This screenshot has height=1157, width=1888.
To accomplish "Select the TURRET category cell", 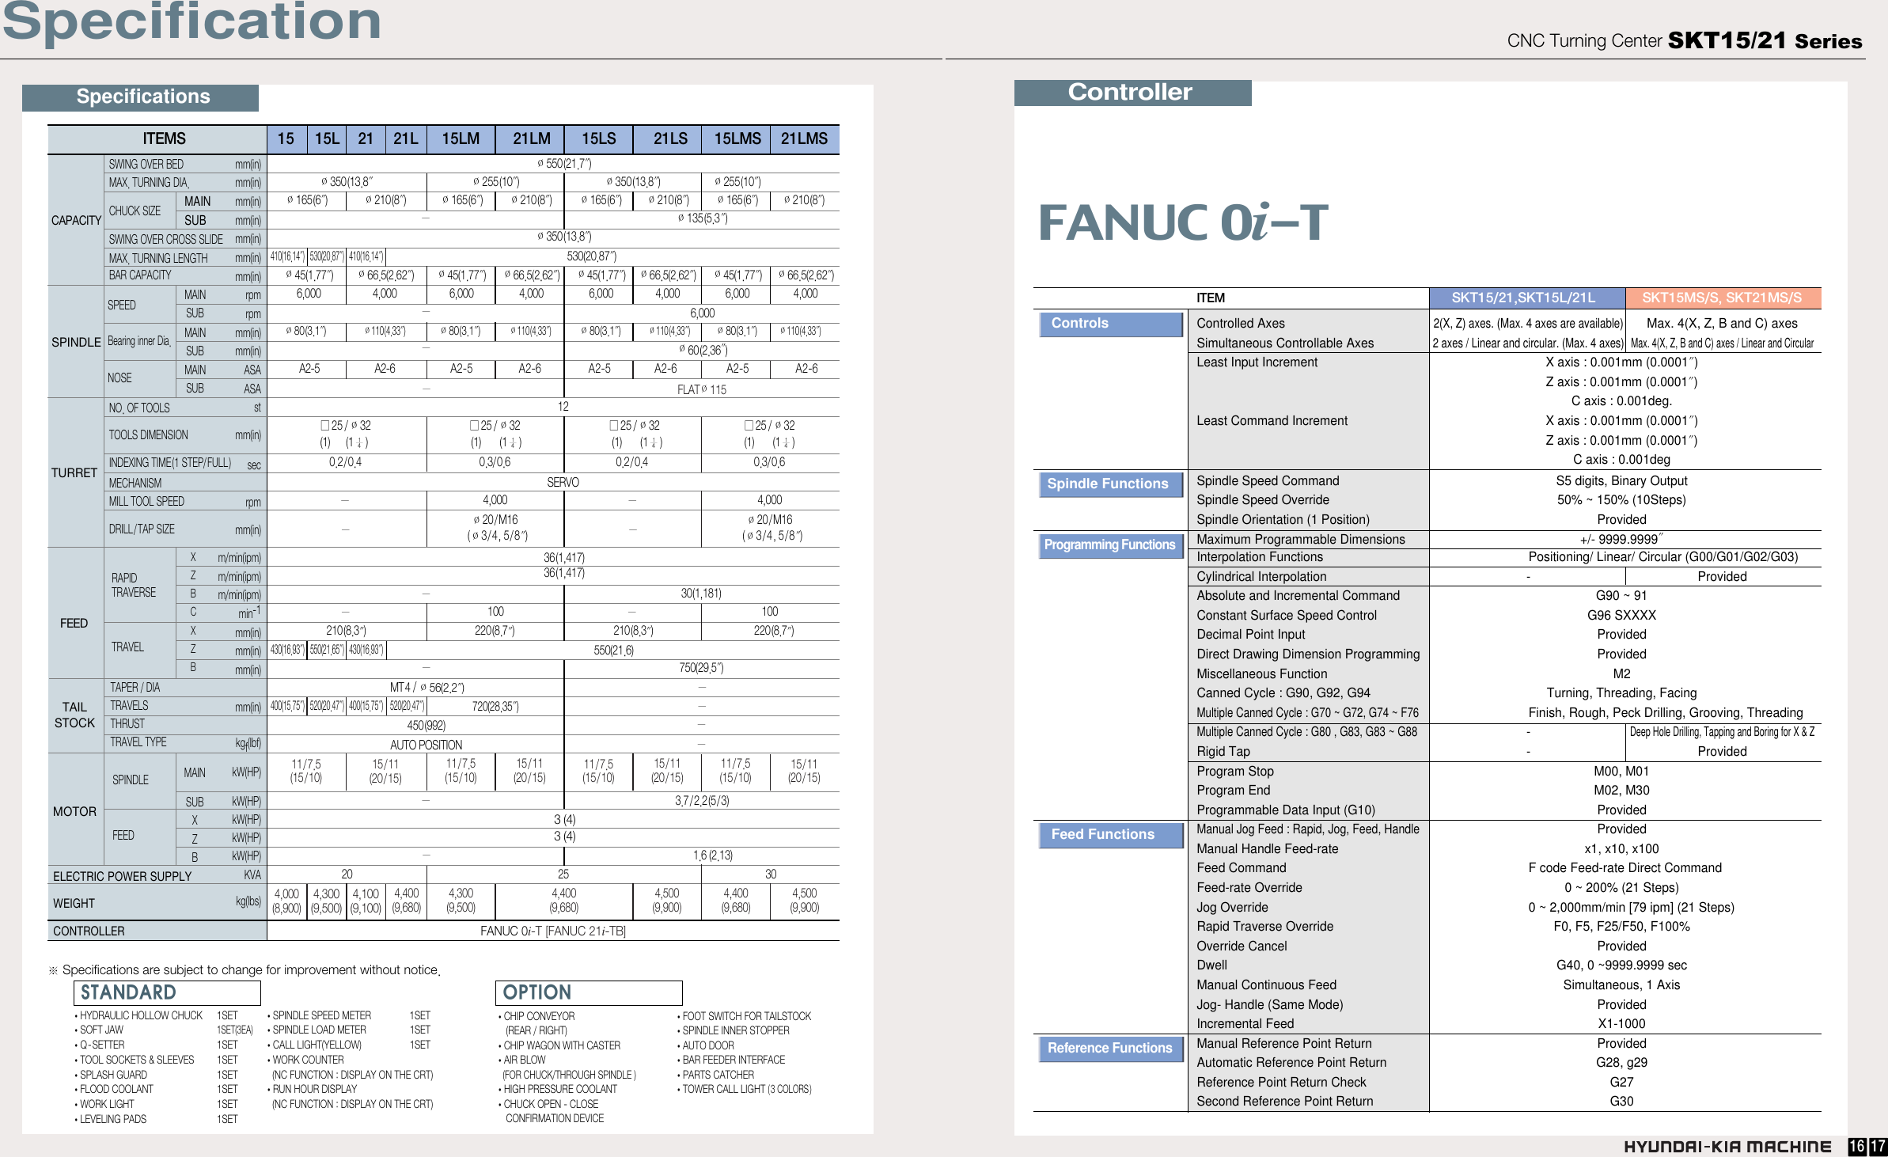I will point(74,472).
